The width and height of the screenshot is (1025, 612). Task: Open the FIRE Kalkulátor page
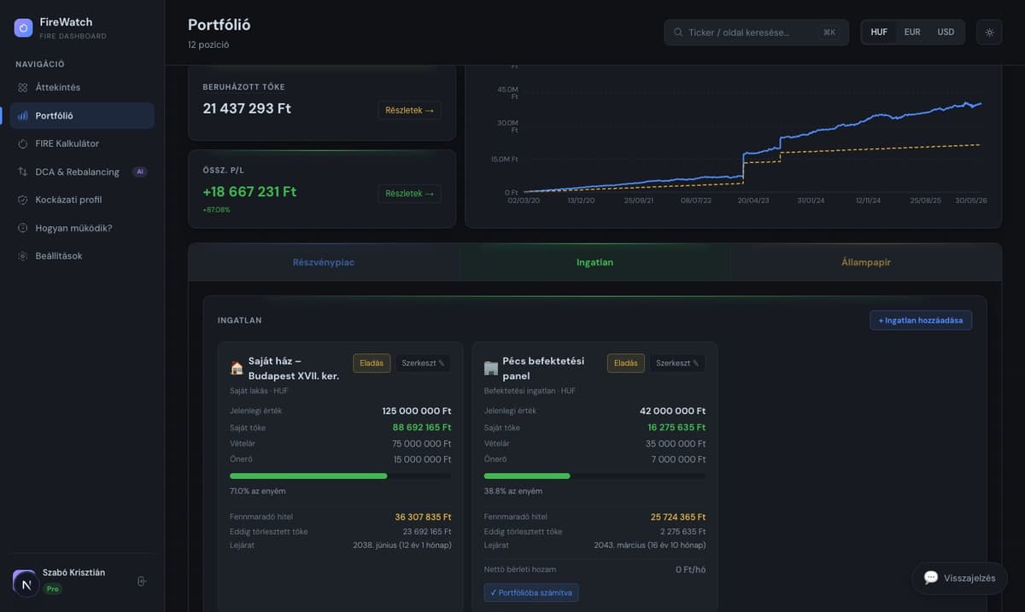point(82,143)
